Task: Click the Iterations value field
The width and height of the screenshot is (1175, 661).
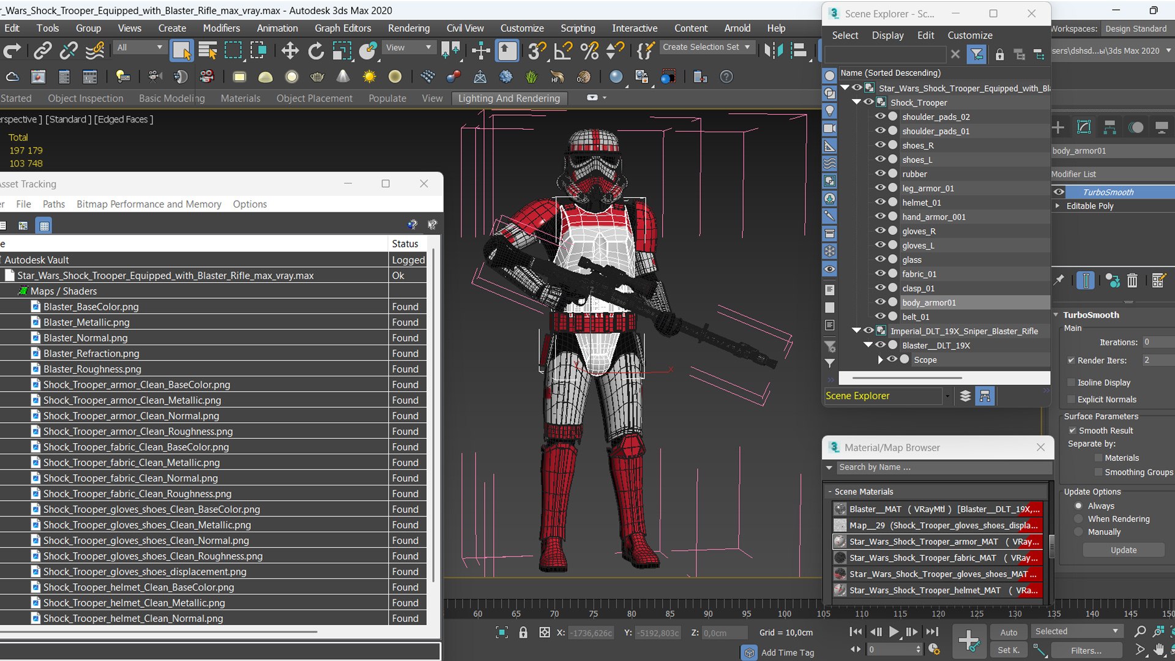Action: click(x=1158, y=342)
